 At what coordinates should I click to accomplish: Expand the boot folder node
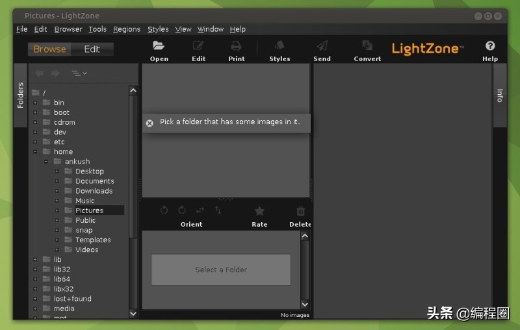click(35, 112)
